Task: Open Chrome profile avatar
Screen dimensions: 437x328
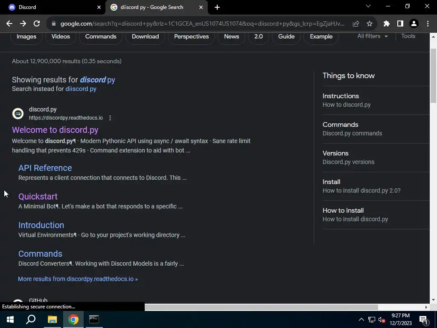Action: tap(414, 24)
